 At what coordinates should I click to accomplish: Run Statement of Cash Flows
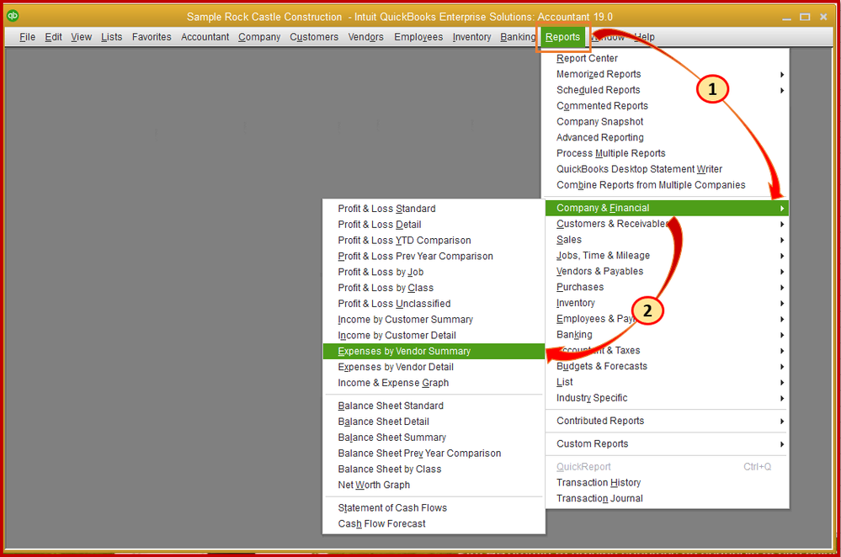pos(434,507)
